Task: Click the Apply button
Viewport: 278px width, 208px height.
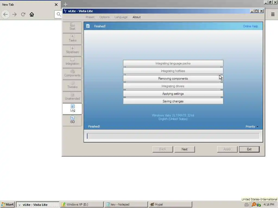Action: pos(227,149)
